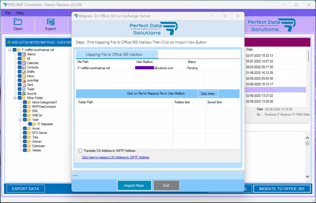Image resolution: width=316 pixels, height=203 pixels.
Task: Click the Contacts folder icon
Action: click(24, 67)
